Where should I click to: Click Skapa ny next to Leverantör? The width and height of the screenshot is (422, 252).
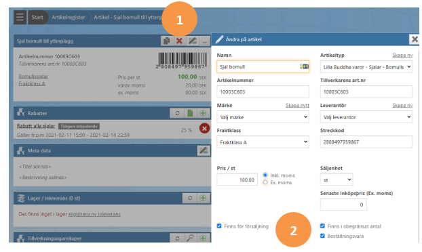pyautogui.click(x=402, y=105)
